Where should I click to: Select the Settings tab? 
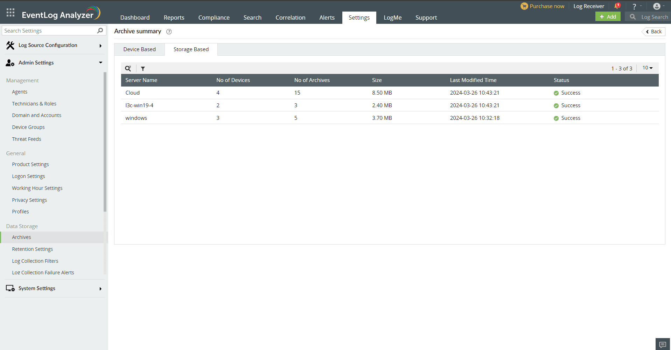point(359,18)
